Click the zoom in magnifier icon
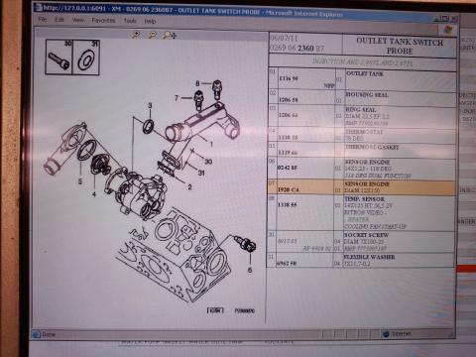 coord(136,35)
